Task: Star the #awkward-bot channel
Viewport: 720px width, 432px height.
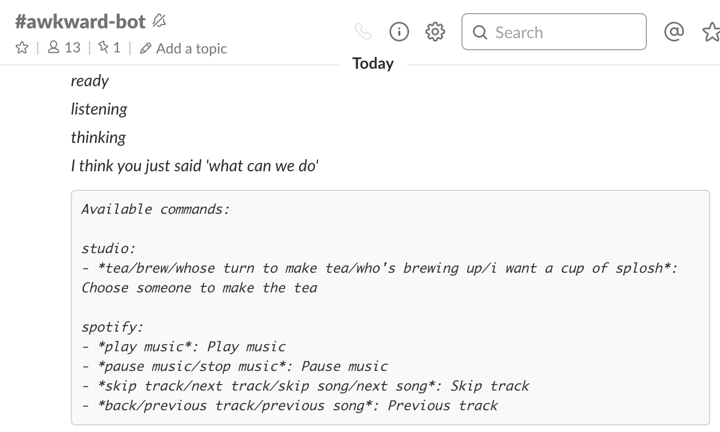Action: [22, 48]
